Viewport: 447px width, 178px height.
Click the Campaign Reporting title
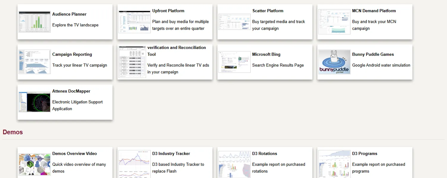click(72, 55)
